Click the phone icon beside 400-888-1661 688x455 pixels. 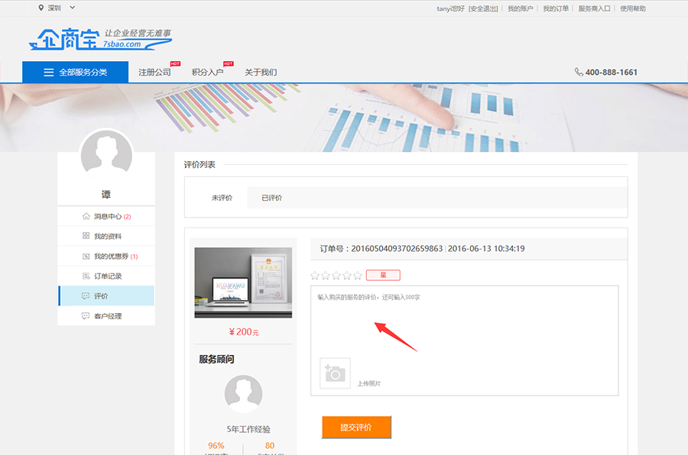pos(579,73)
